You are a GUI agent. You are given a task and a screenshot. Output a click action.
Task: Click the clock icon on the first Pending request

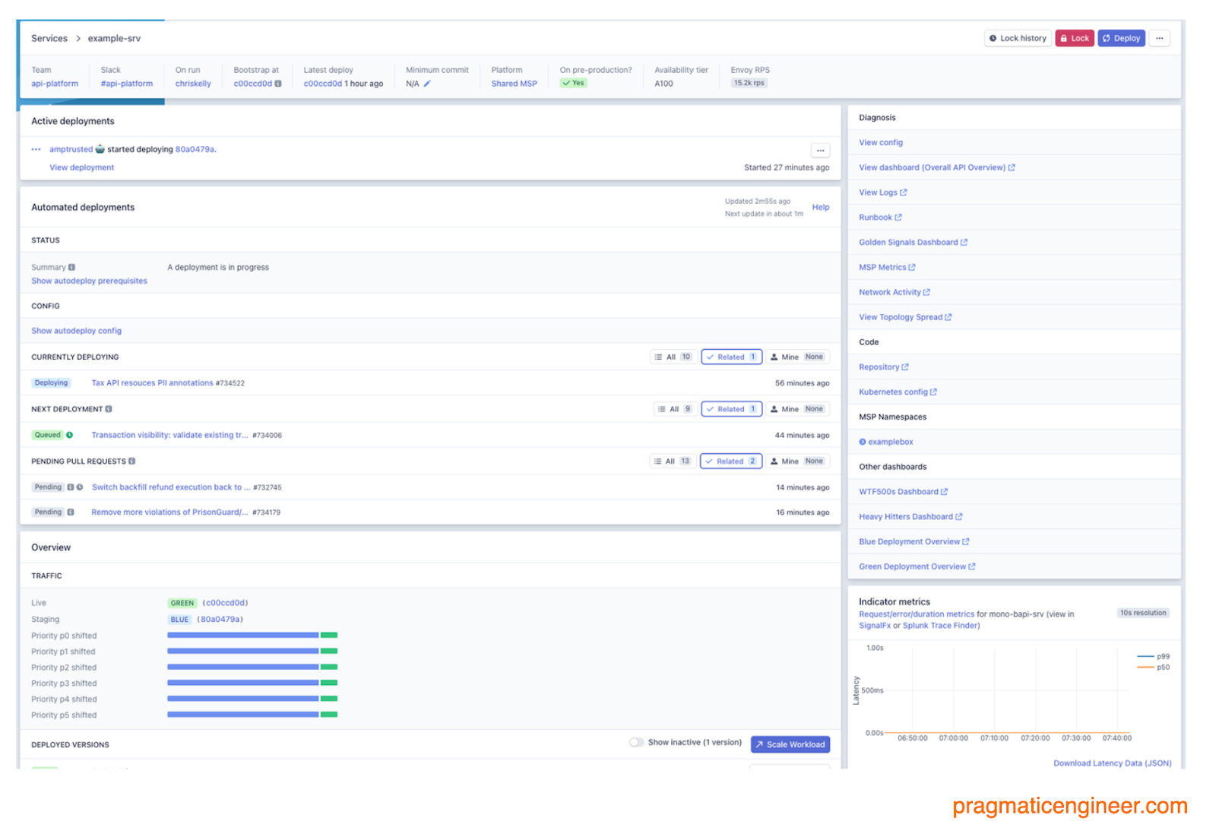coord(78,487)
